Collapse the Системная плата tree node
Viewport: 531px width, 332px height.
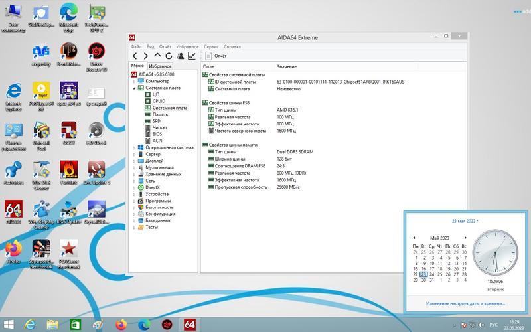pos(134,88)
